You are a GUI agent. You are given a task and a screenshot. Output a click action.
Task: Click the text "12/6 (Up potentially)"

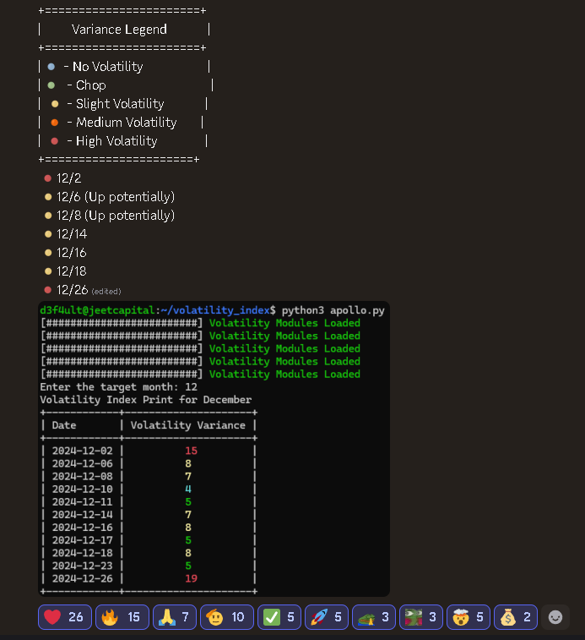click(116, 197)
